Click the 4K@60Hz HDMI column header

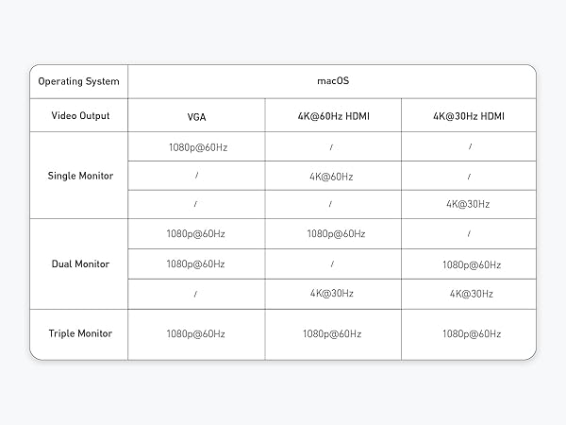pos(331,116)
